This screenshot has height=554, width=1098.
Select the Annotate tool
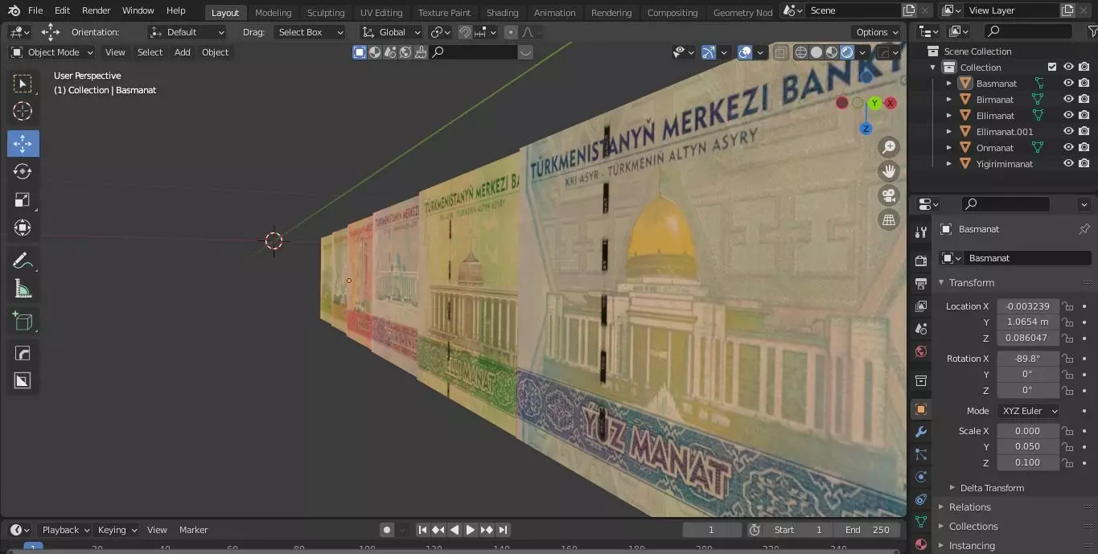coord(23,261)
